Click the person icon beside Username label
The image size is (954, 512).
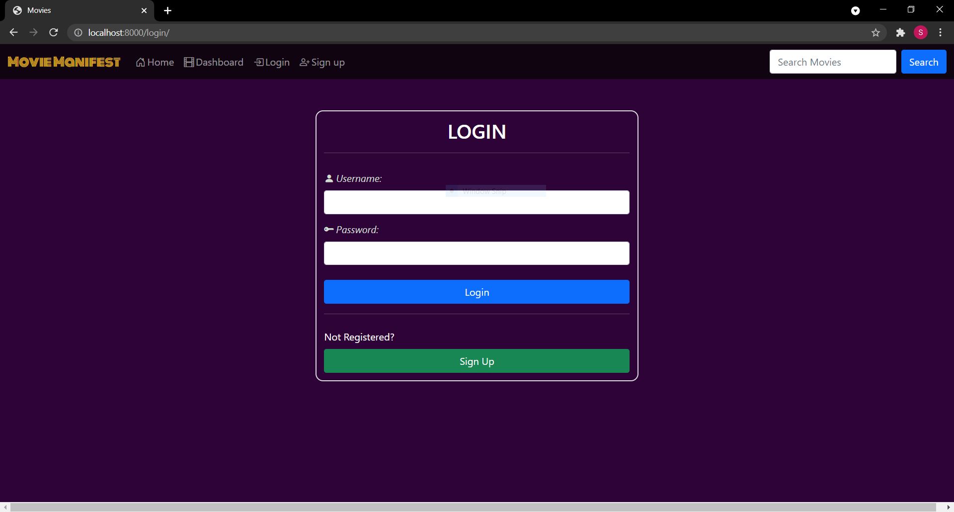tap(329, 178)
